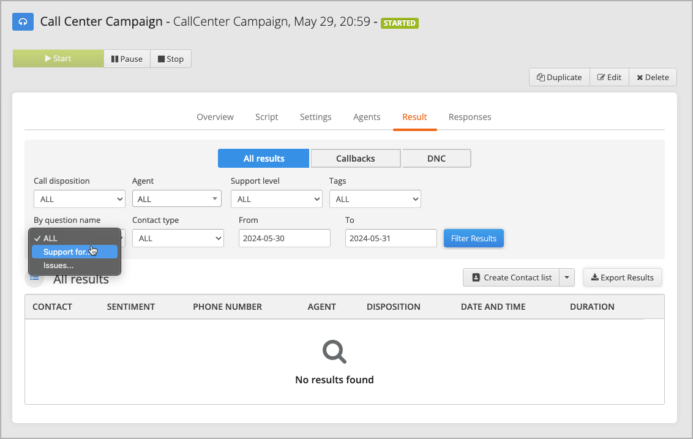Screen dimensions: 693x439
Task: Open the Create Contact list dropdown arrow
Action: 567,277
